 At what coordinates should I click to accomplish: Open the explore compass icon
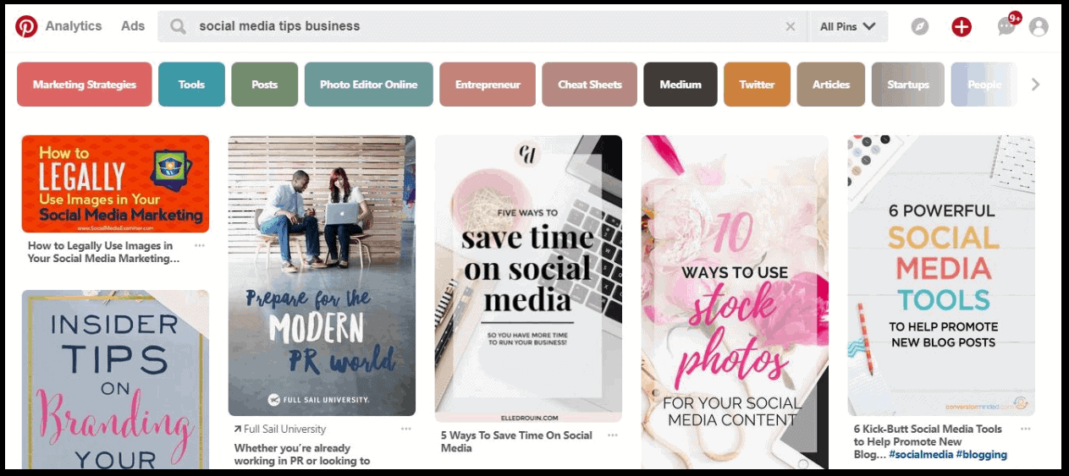tap(919, 27)
